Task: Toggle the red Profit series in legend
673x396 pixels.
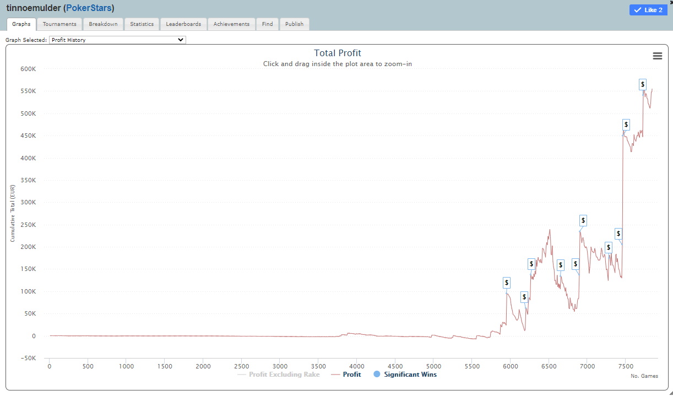Action: (x=346, y=375)
